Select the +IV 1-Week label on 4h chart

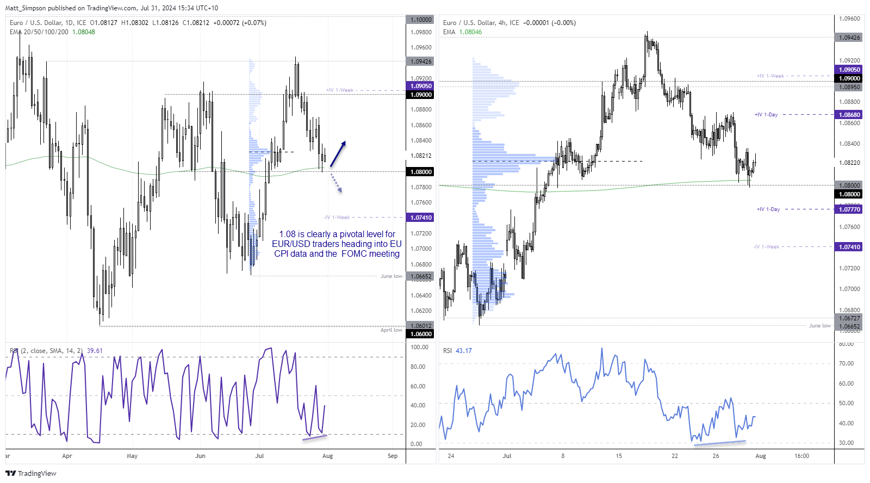[770, 76]
